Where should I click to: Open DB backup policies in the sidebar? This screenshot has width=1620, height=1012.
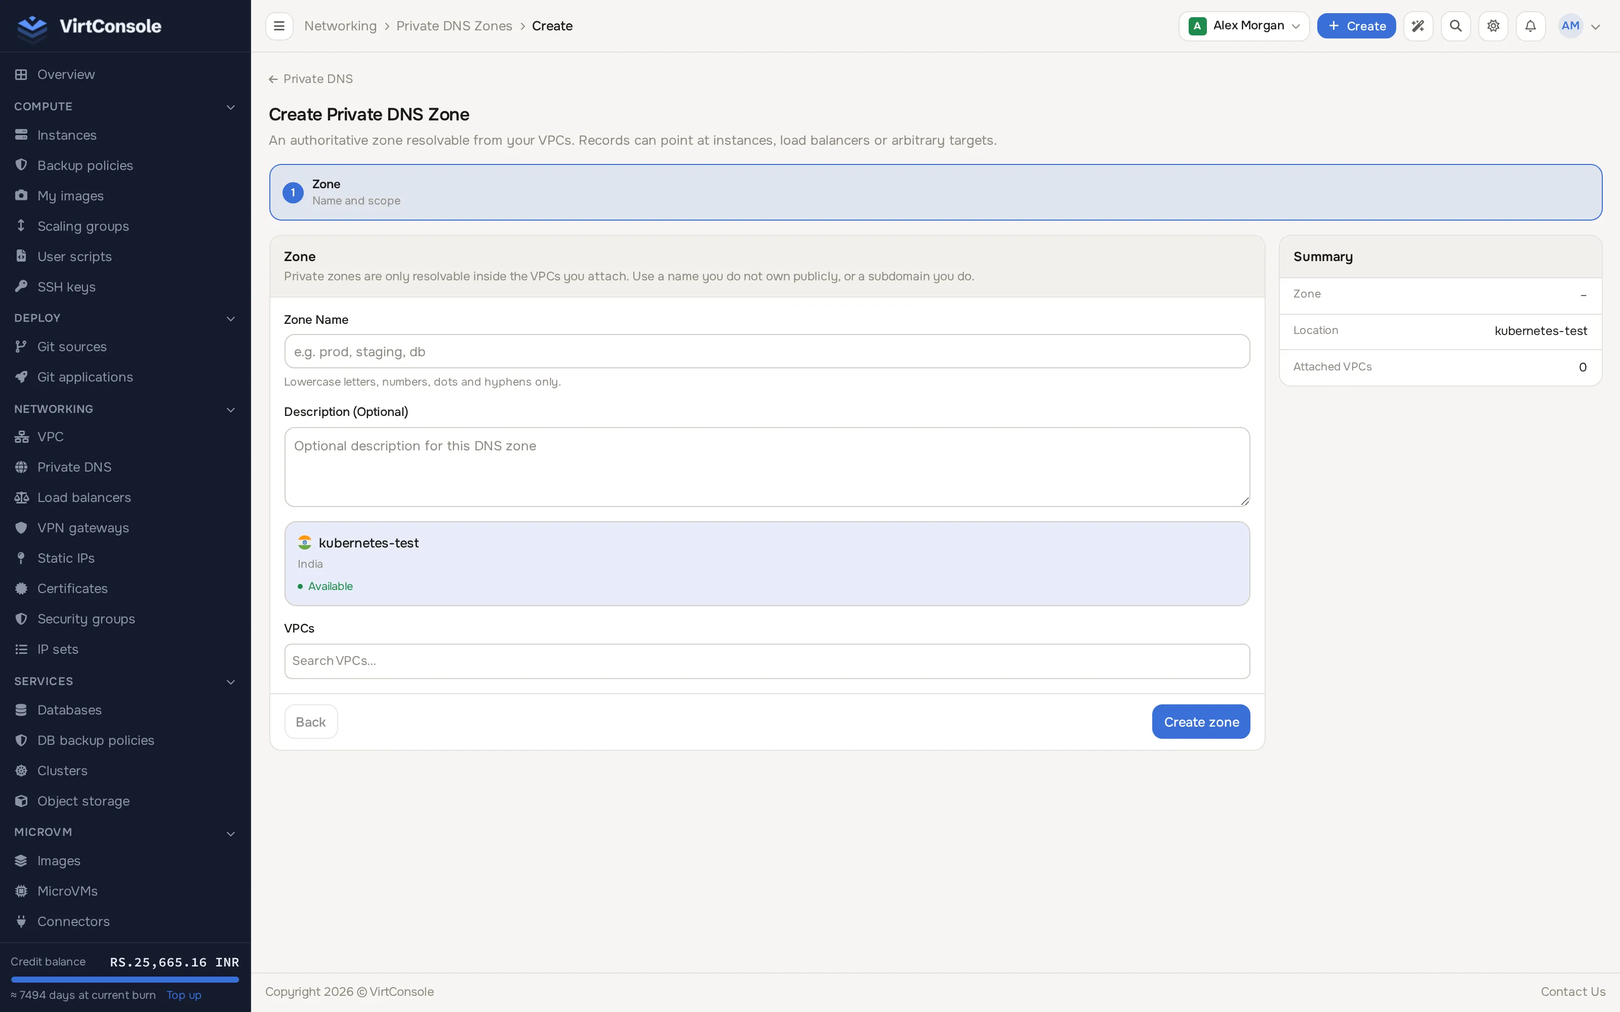click(x=95, y=740)
